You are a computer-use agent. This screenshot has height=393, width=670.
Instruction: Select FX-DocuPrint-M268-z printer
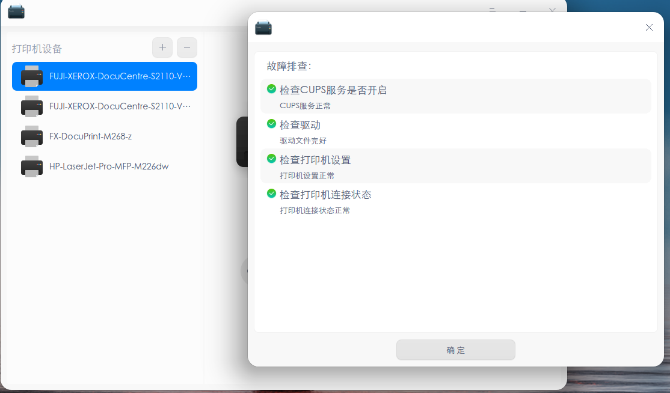[105, 136]
